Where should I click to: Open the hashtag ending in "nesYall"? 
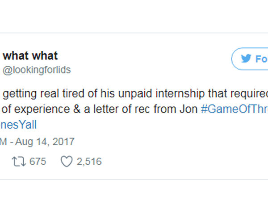18,125
